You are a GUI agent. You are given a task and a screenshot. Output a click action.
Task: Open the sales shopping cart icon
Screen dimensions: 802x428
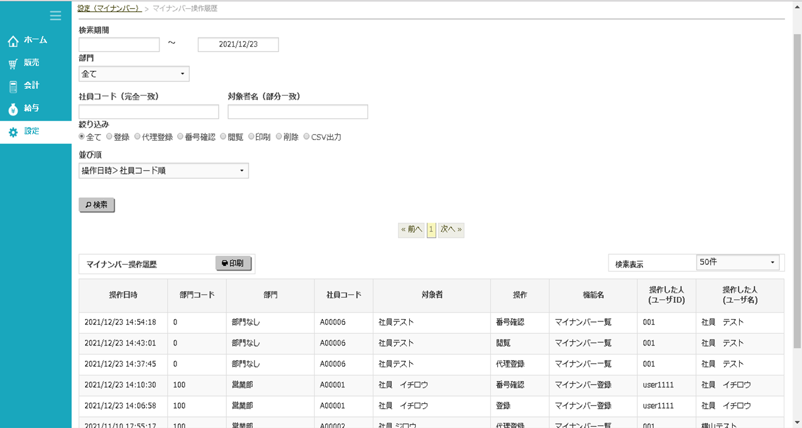(13, 64)
